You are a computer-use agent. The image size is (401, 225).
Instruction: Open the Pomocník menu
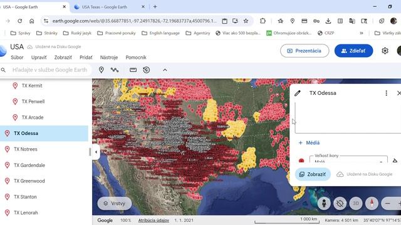point(136,57)
